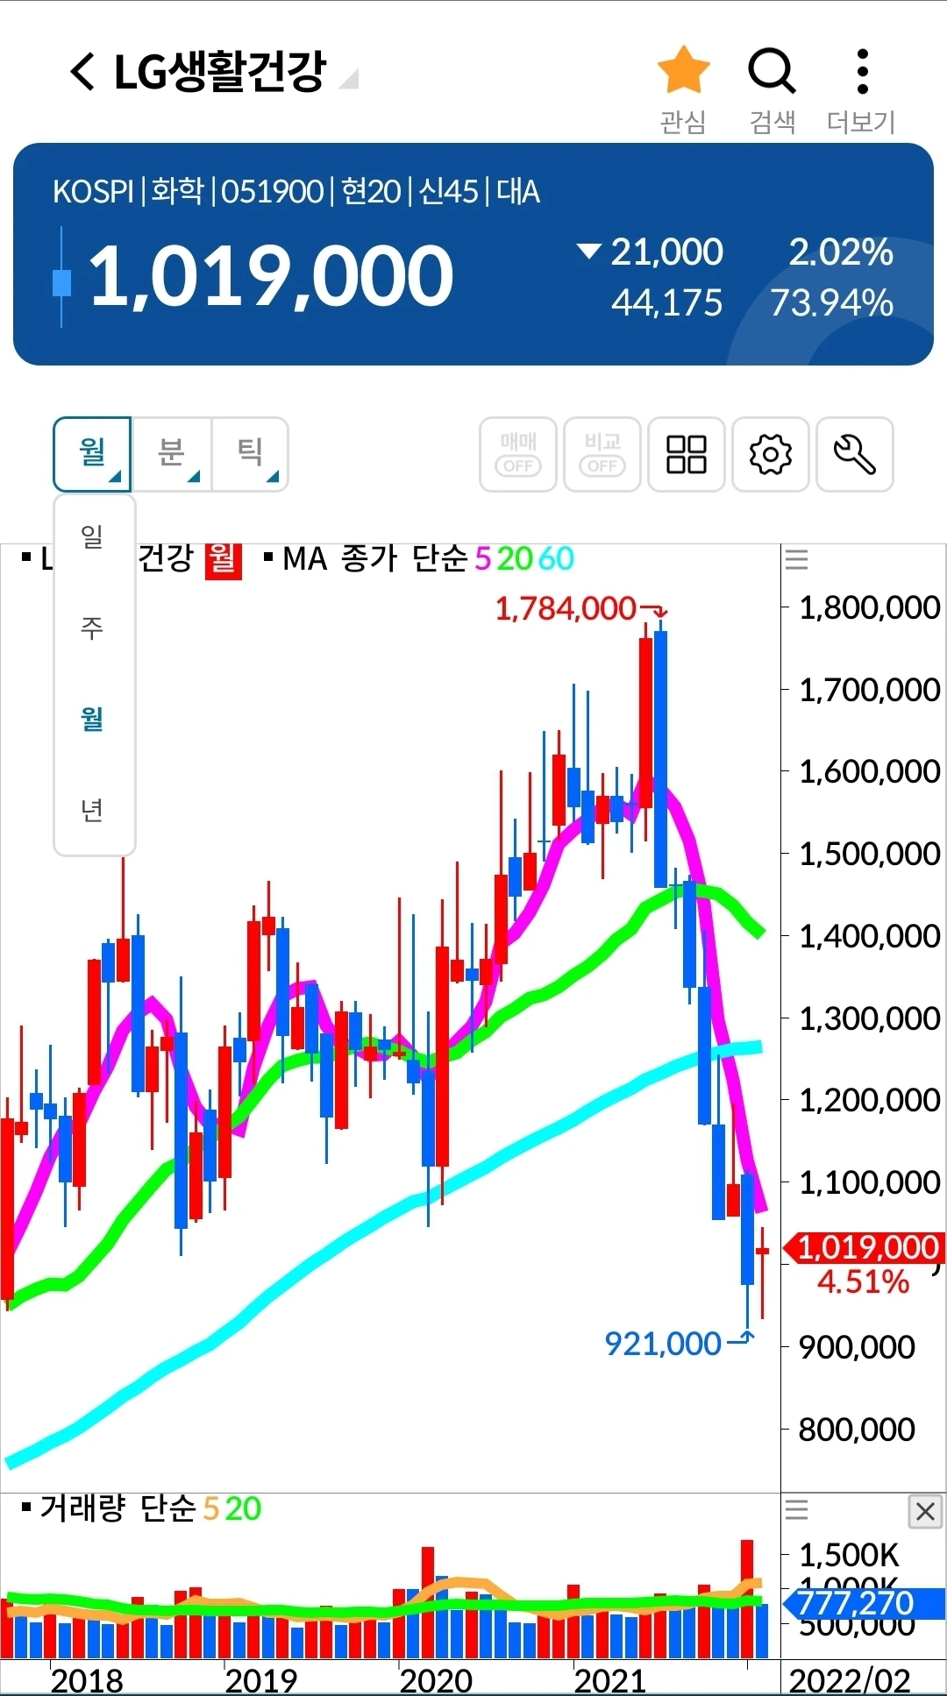Image resolution: width=947 pixels, height=1696 pixels.
Task: Click the 1,800,000 price axis label
Action: point(870,607)
